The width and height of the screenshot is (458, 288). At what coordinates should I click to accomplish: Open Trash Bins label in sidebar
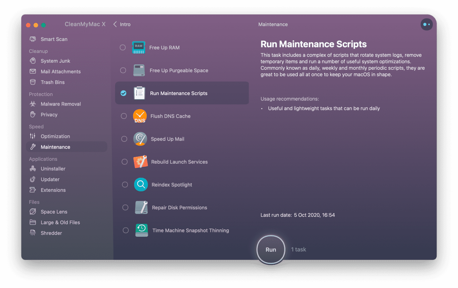pyautogui.click(x=53, y=82)
